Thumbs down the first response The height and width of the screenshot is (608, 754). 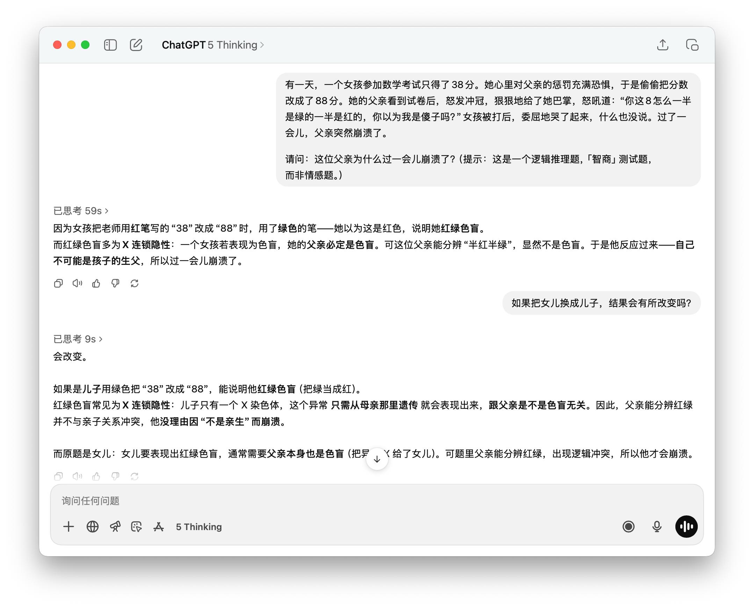click(x=115, y=283)
